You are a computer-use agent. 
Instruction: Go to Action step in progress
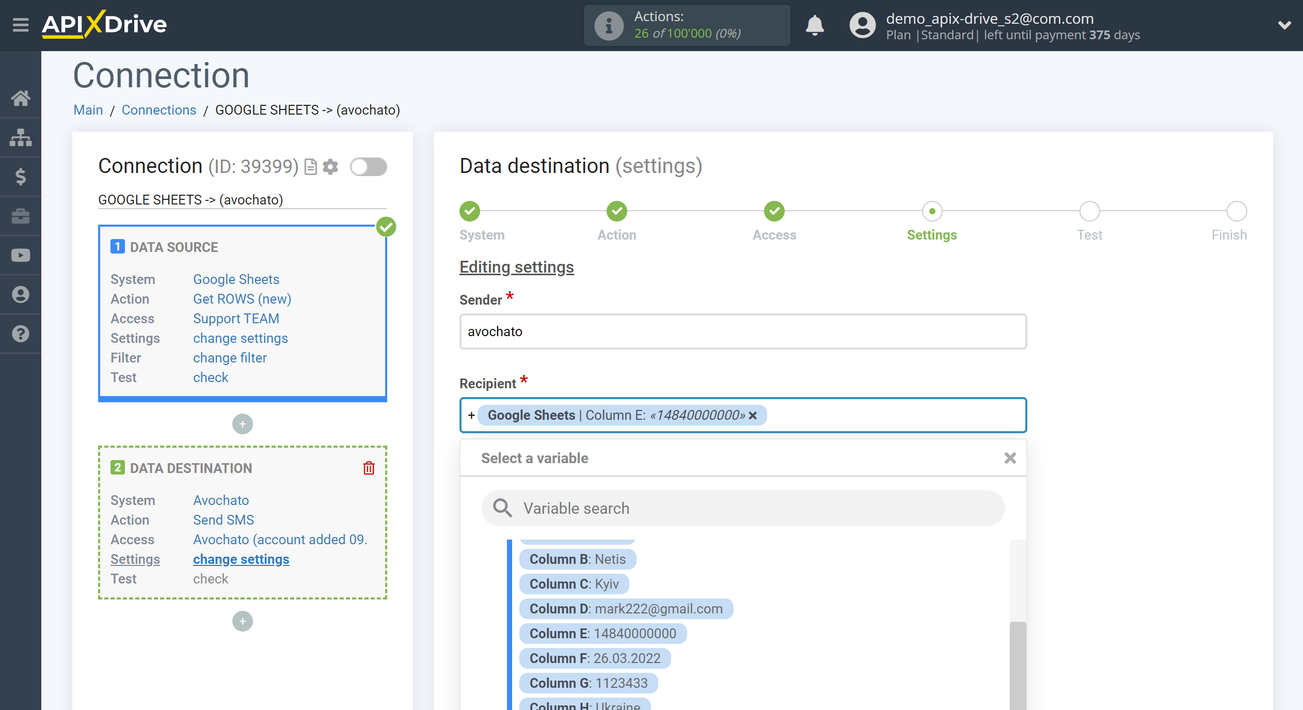pyautogui.click(x=617, y=211)
